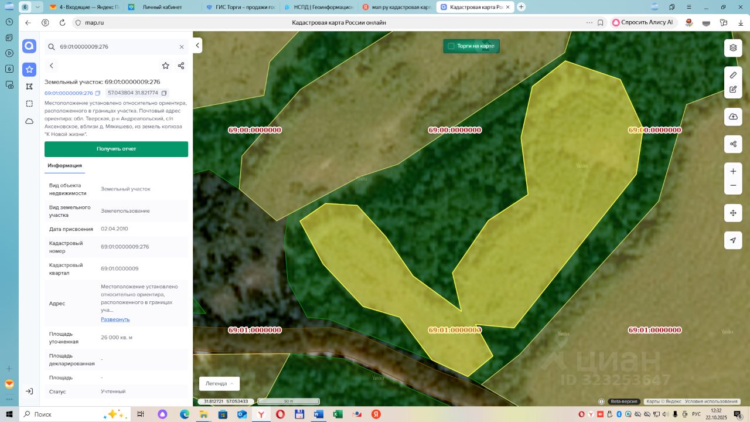Expand the tab group dropdown arrow
750x422 pixels.
tap(37, 7)
